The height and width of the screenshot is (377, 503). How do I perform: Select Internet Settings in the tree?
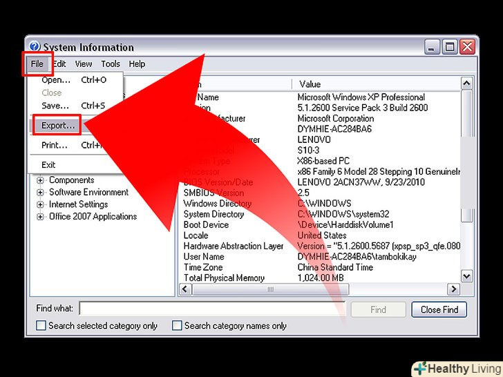tap(78, 204)
